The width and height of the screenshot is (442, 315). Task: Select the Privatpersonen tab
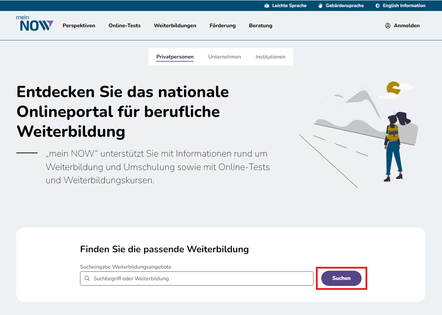tap(175, 57)
